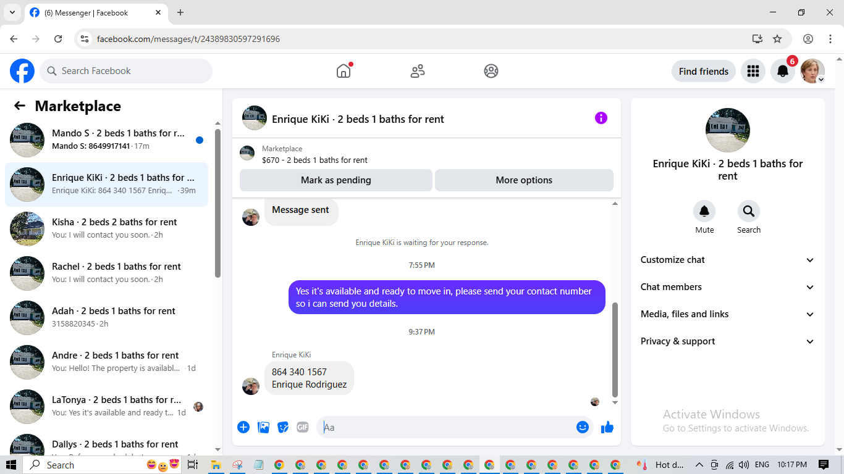Click Enrique KiKi chat header title
Viewport: 844px width, 474px height.
click(358, 119)
